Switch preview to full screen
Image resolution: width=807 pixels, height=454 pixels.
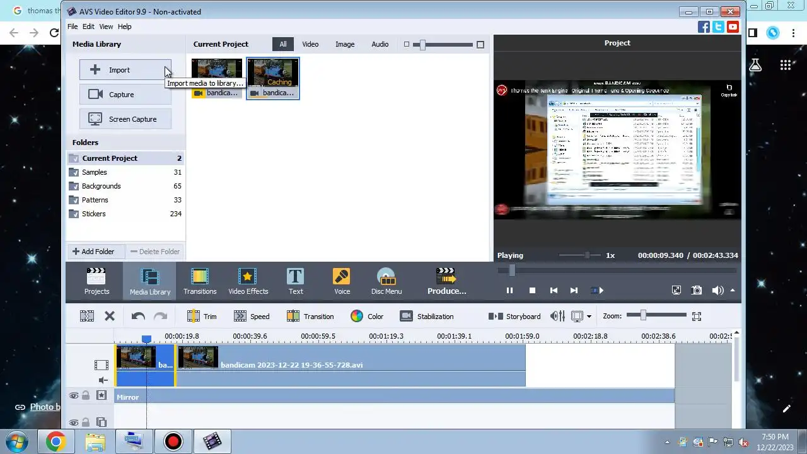pyautogui.click(x=676, y=291)
